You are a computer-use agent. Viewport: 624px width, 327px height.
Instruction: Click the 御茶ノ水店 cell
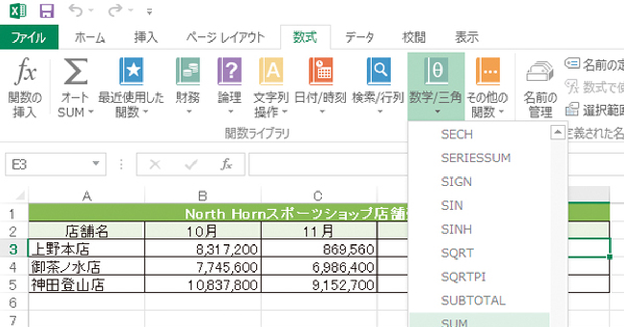click(x=87, y=267)
